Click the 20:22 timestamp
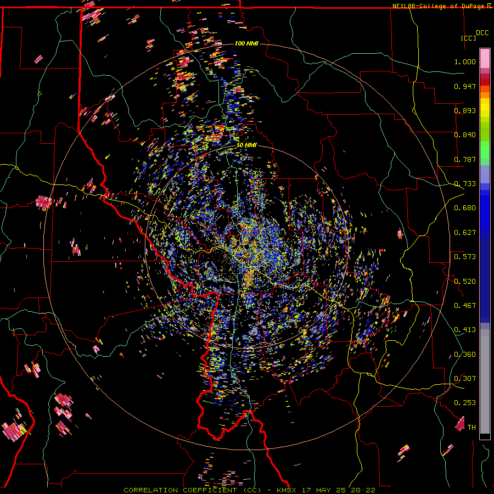494x494 pixels. pyautogui.click(x=363, y=490)
